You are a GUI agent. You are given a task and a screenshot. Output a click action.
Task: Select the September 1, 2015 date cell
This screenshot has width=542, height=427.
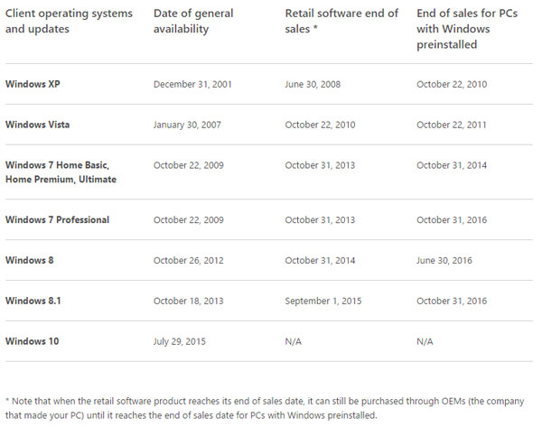coord(323,301)
